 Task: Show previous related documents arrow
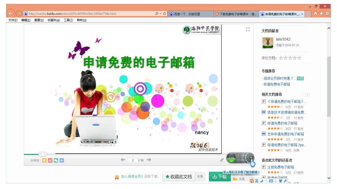click(x=303, y=95)
